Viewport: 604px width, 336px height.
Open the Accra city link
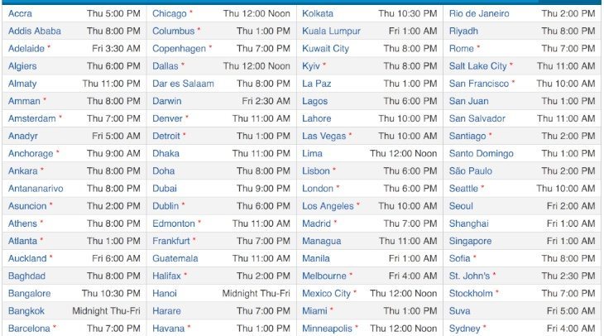[20, 13]
